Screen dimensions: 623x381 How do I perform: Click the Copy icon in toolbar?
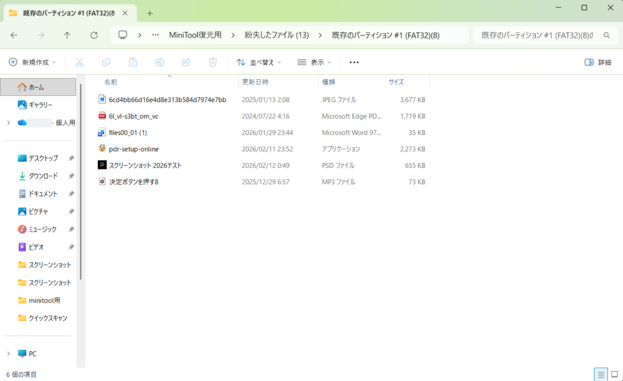(x=106, y=62)
